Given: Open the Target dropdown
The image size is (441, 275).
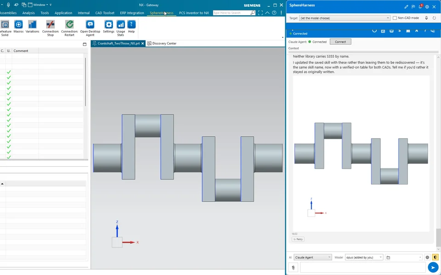Looking at the screenshot, I should point(345,18).
